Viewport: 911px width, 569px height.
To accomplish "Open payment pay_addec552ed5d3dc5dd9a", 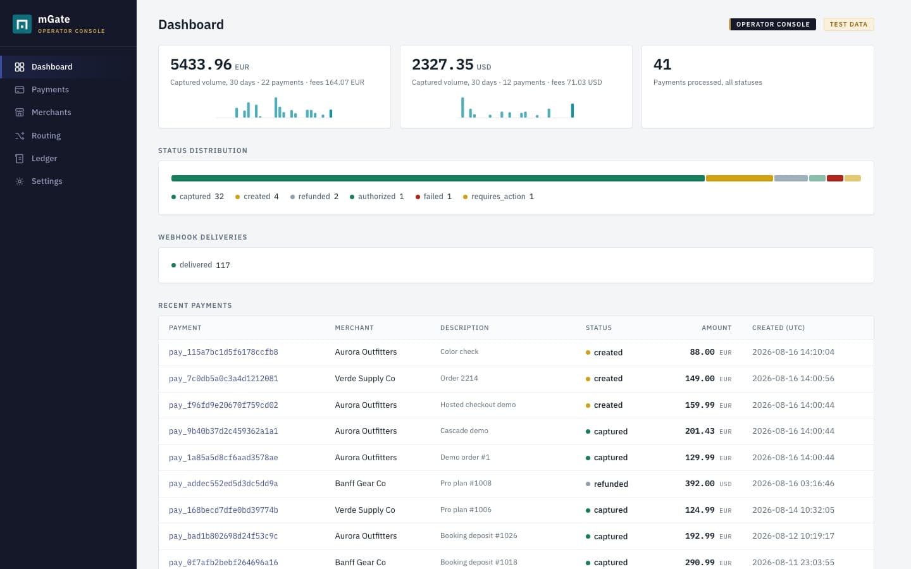I will click(x=223, y=484).
